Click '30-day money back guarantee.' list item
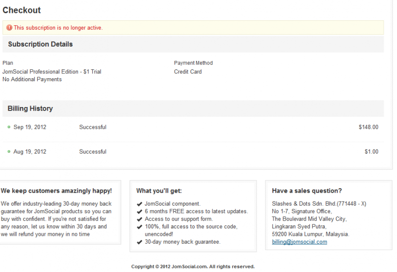The width and height of the screenshot is (397, 272). (182, 242)
